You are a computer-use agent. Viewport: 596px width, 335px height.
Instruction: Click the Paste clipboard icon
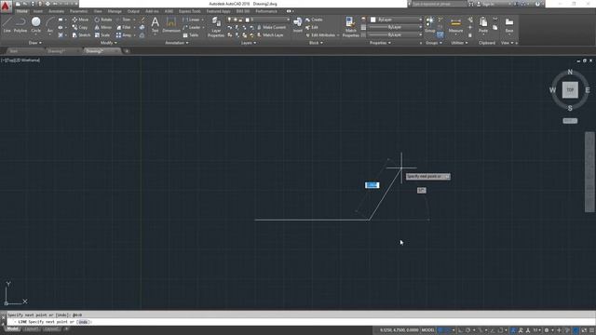click(x=483, y=25)
